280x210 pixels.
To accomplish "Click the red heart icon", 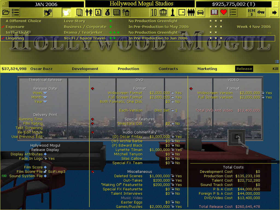I will pyautogui.click(x=224, y=12).
